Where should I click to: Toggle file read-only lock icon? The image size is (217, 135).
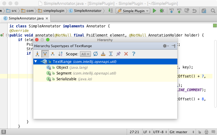[199, 132]
